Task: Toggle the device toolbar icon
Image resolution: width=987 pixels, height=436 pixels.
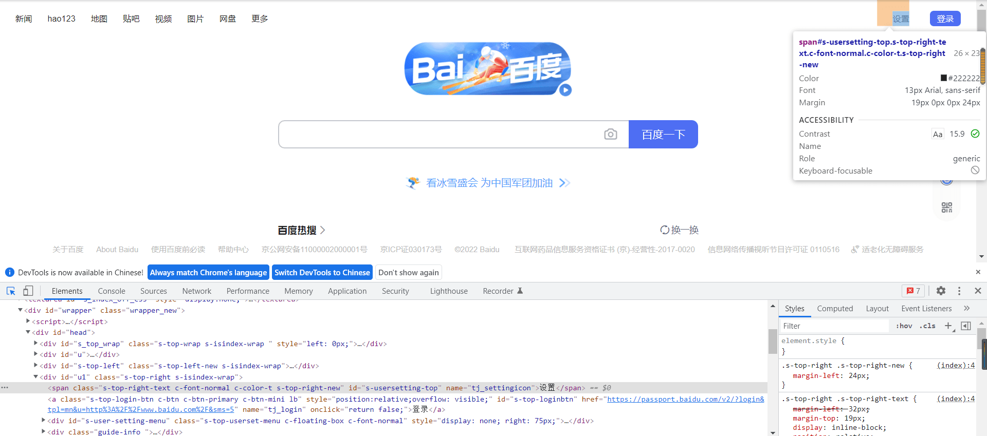Action: click(x=28, y=291)
